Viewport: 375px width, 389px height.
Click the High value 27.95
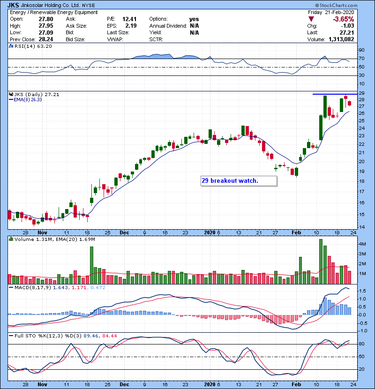pyautogui.click(x=46, y=26)
